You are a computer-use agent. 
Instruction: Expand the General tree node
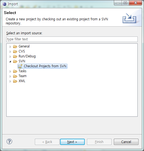click(x=10, y=47)
